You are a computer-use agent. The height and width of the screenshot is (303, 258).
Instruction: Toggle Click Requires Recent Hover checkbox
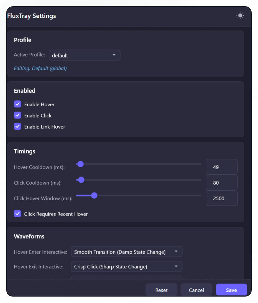18,214
